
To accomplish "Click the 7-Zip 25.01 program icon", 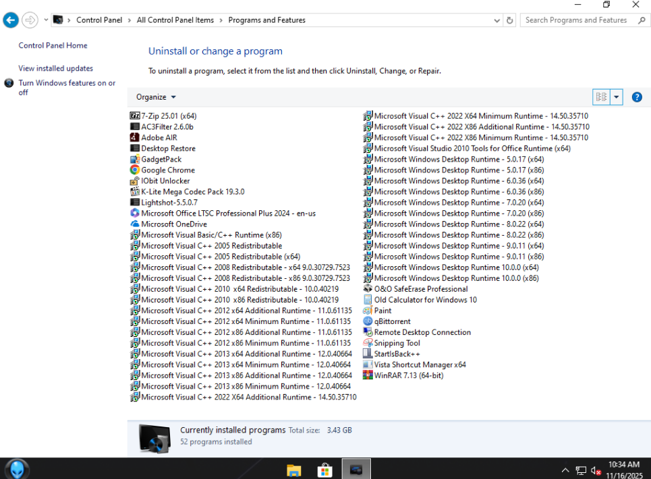I will pos(134,116).
